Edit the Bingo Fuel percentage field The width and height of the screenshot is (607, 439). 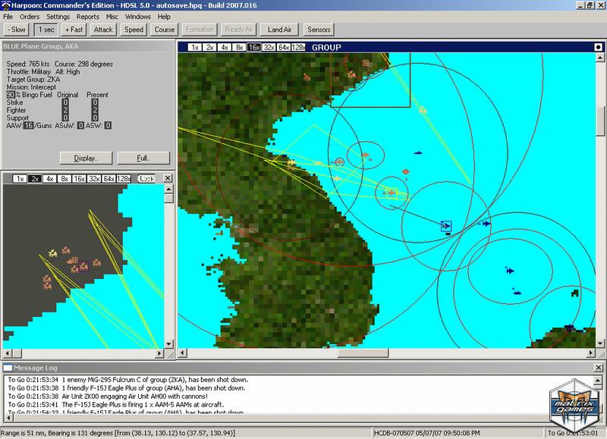(x=11, y=95)
